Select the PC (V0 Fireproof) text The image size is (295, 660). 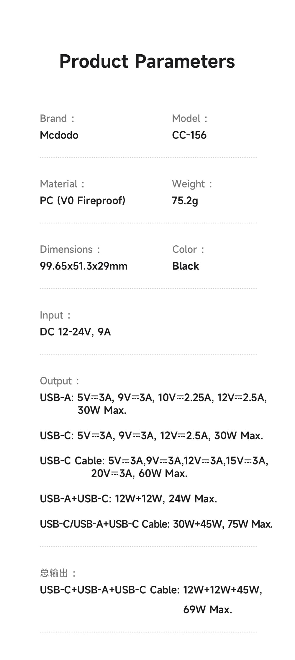coord(83,201)
